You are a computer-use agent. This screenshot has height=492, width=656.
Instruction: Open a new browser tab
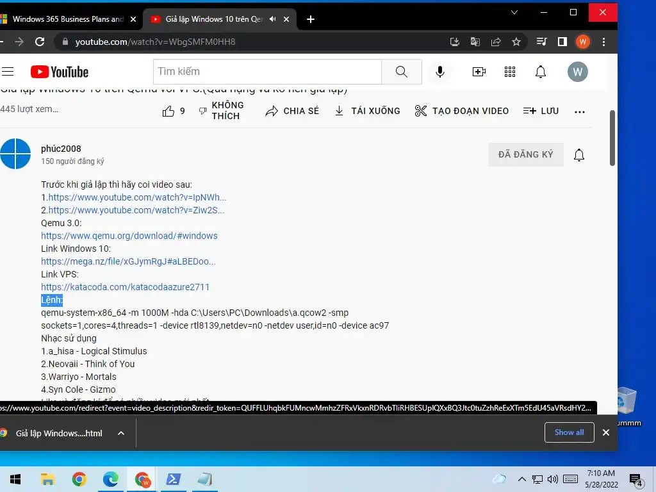(x=311, y=19)
